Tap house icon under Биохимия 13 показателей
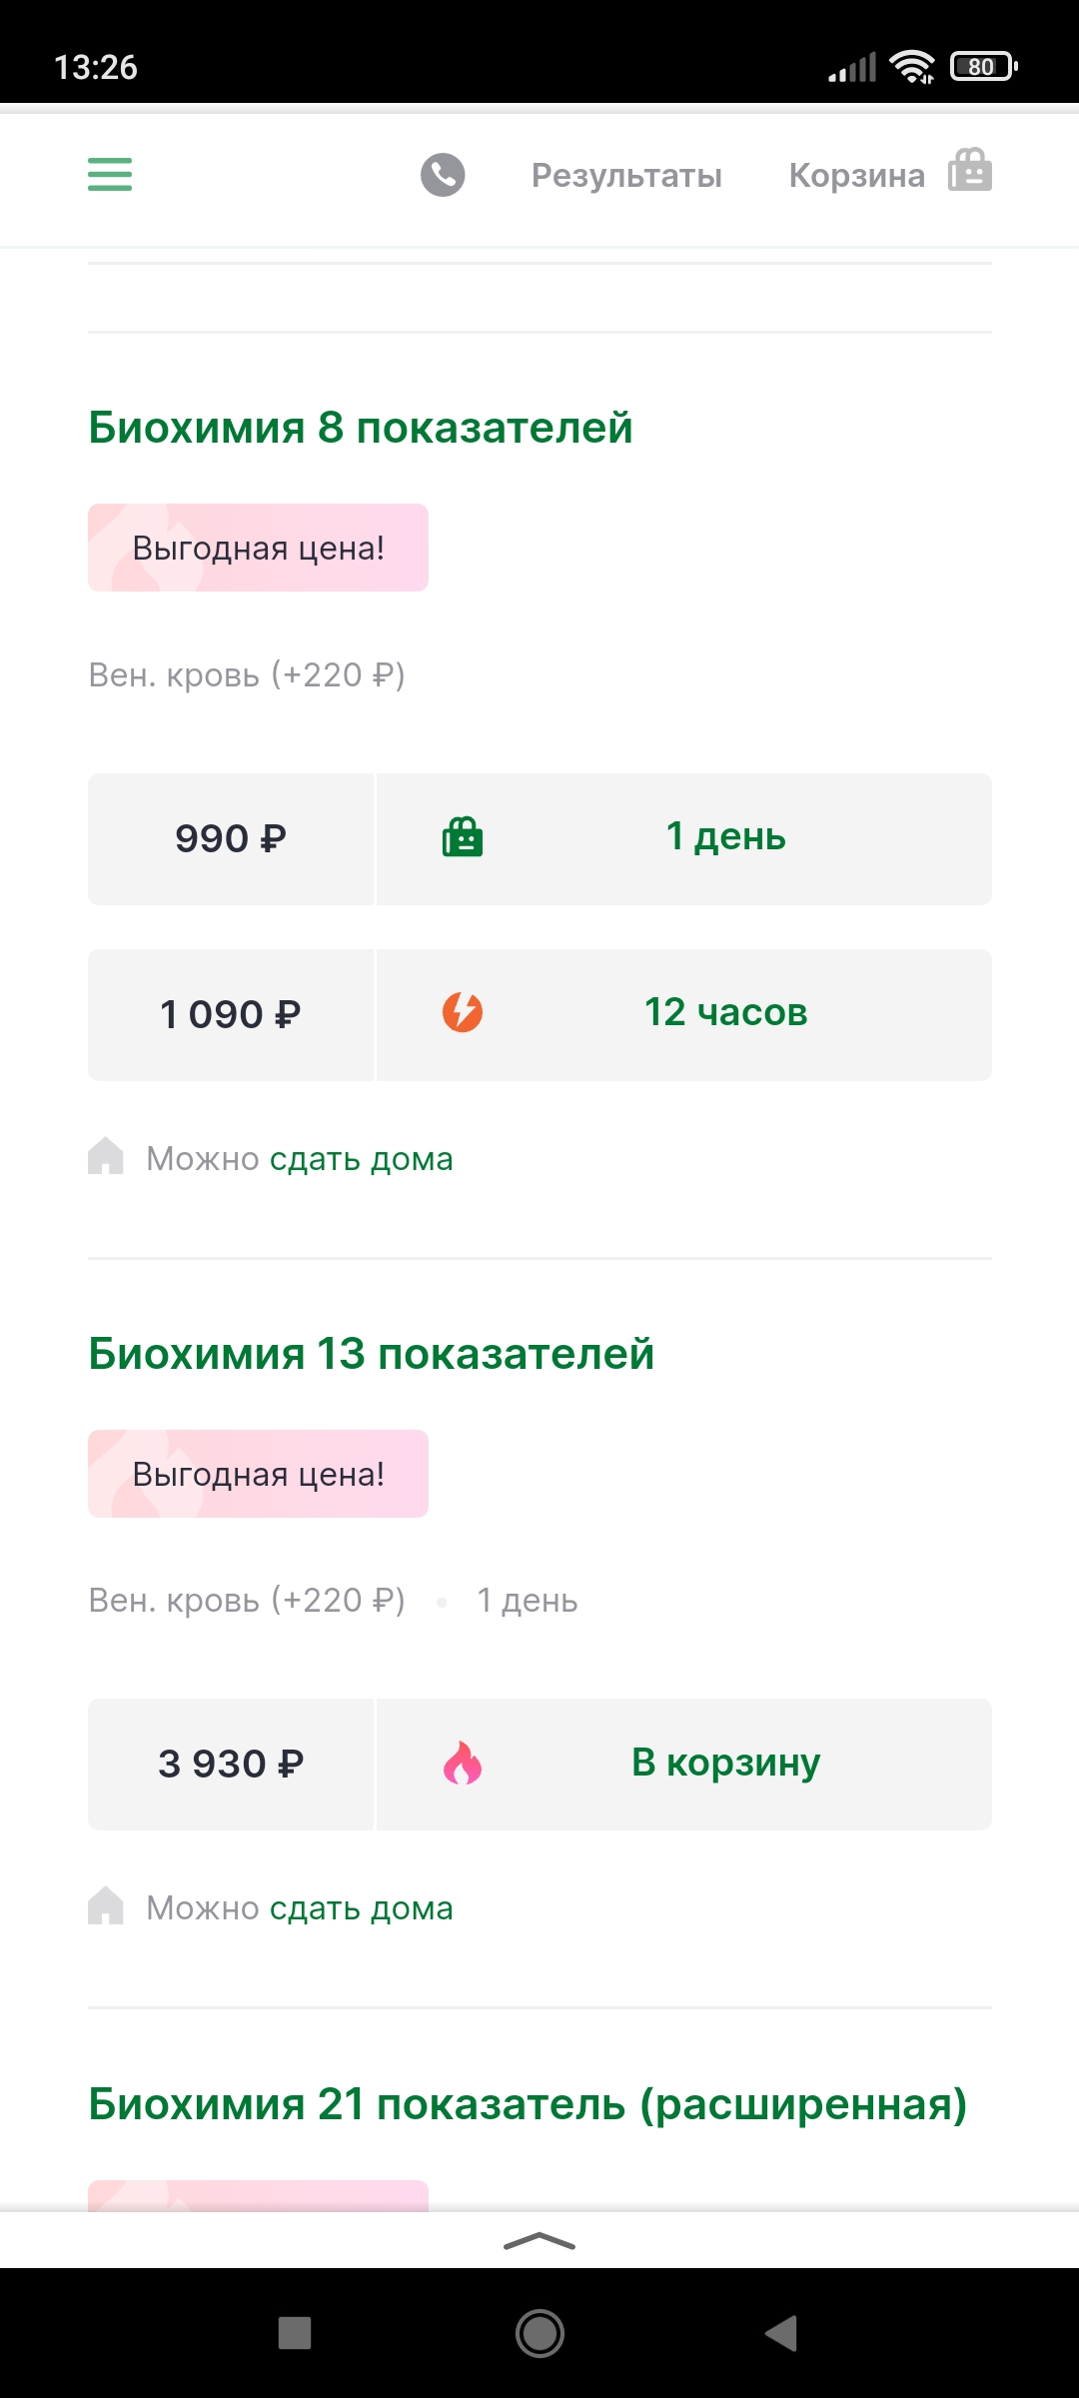Screen dimensions: 1079x2398 point(106,1905)
